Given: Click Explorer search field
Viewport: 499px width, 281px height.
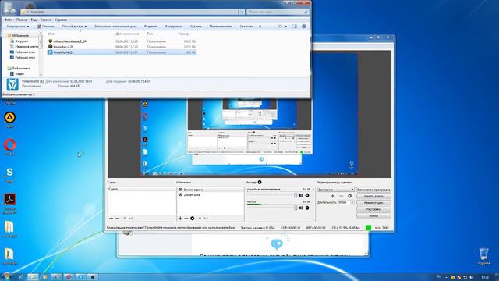Looking at the screenshot, I should (x=278, y=12).
